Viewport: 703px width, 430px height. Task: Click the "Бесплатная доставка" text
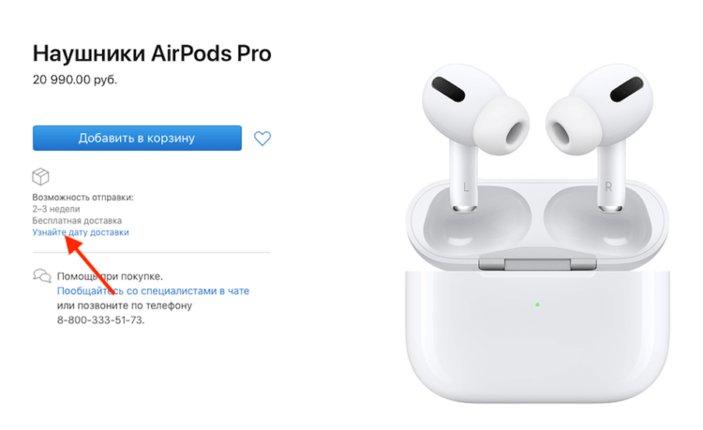point(77,220)
